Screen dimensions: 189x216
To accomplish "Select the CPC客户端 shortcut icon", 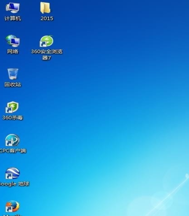I will (x=12, y=140).
